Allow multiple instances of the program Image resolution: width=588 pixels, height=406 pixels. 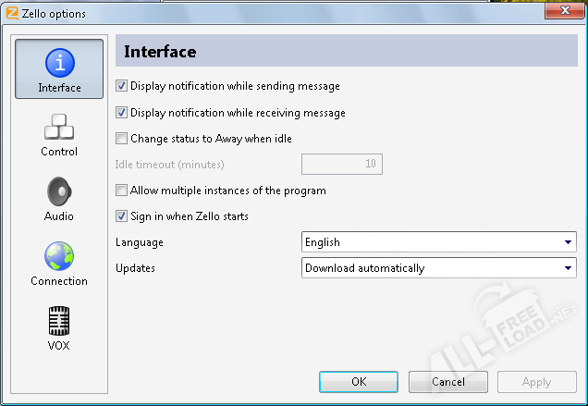point(122,191)
